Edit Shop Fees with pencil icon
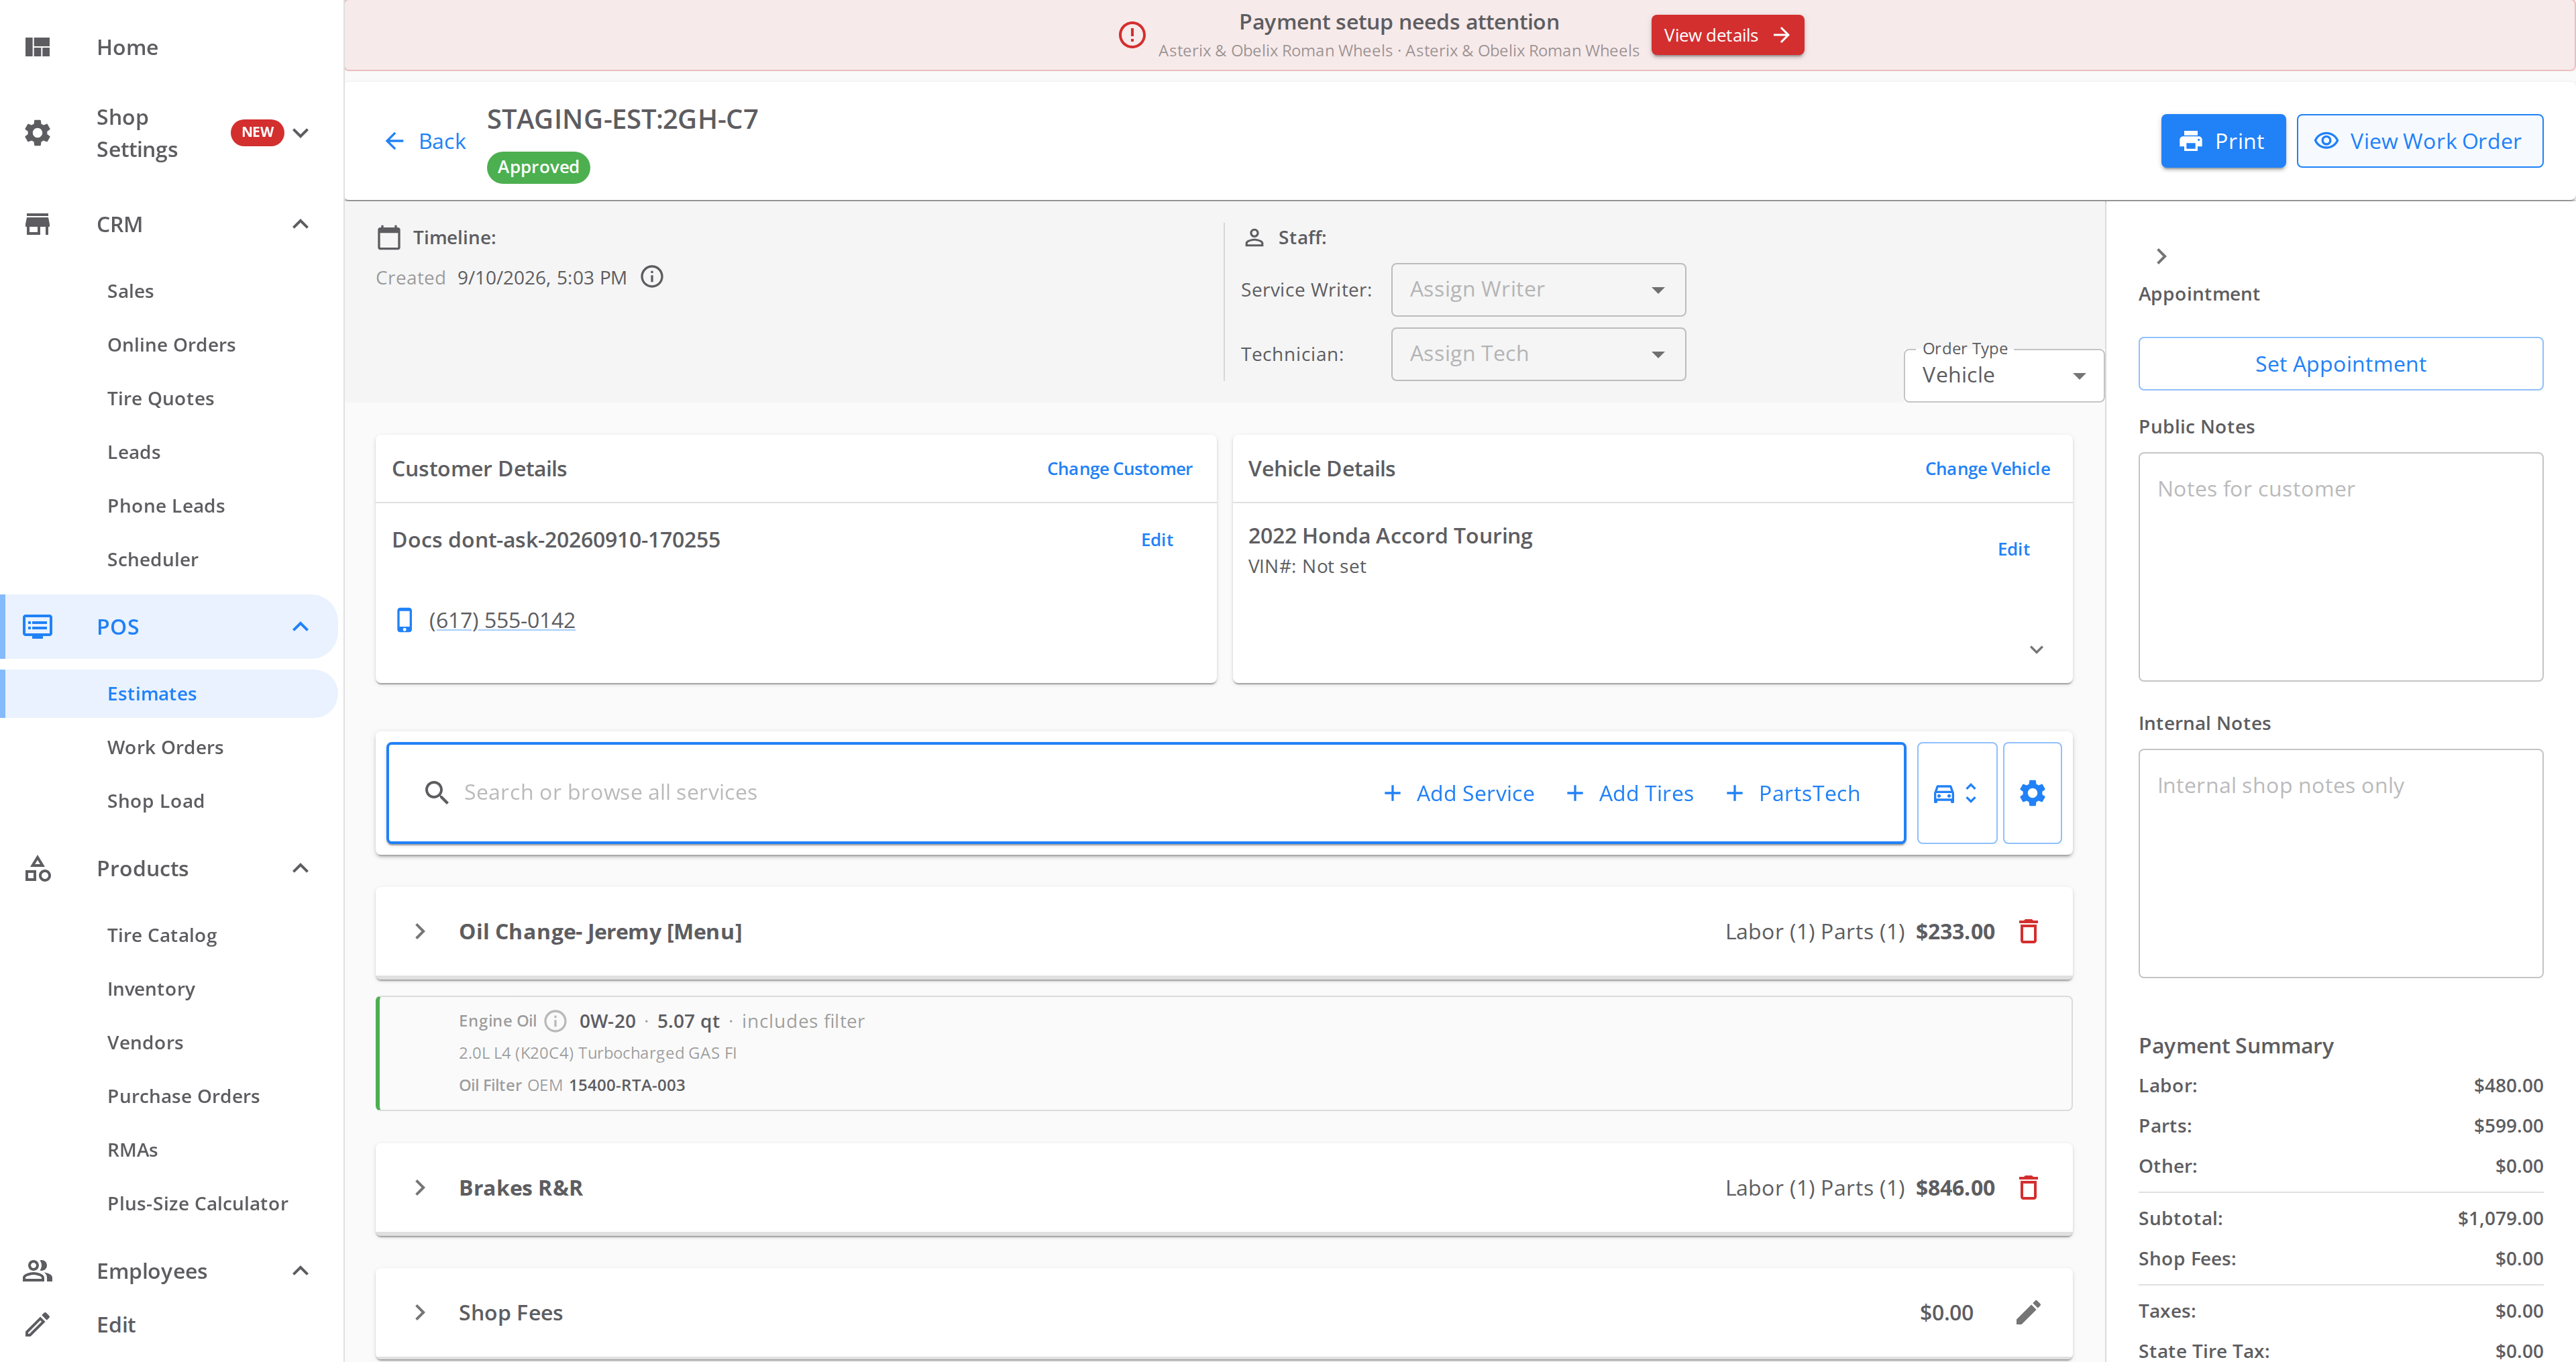Screen dimensions: 2576x1362 point(2028,1312)
